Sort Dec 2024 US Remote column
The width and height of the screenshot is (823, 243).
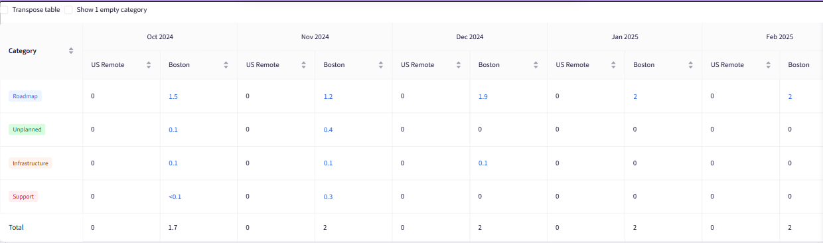tap(459, 65)
